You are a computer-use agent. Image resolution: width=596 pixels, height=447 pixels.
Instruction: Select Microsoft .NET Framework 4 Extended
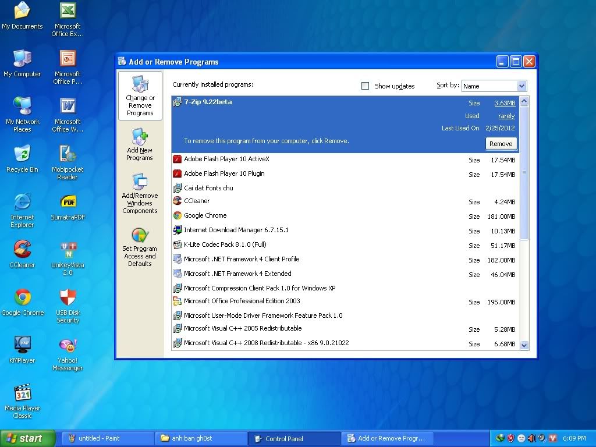(x=345, y=274)
